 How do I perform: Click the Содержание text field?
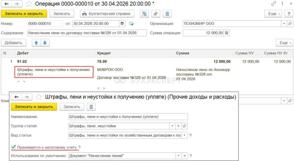point(87,33)
